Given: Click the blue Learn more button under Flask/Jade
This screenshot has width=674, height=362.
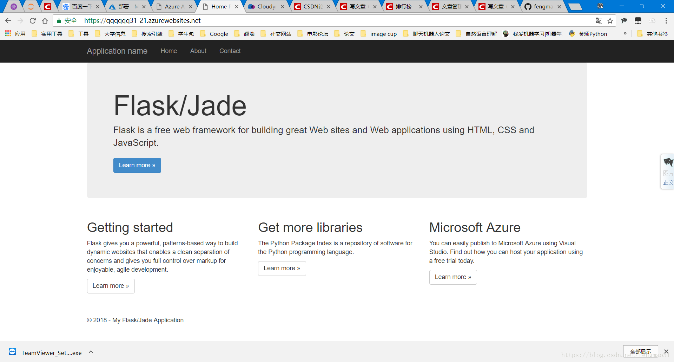Looking at the screenshot, I should click(137, 165).
